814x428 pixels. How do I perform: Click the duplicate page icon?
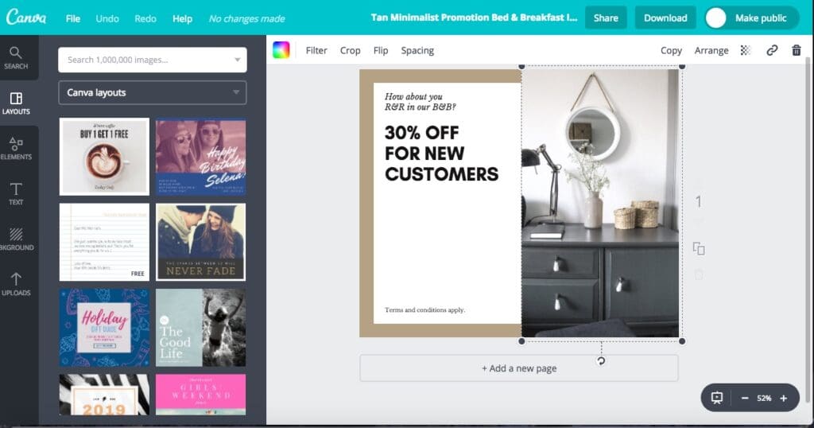pyautogui.click(x=699, y=249)
